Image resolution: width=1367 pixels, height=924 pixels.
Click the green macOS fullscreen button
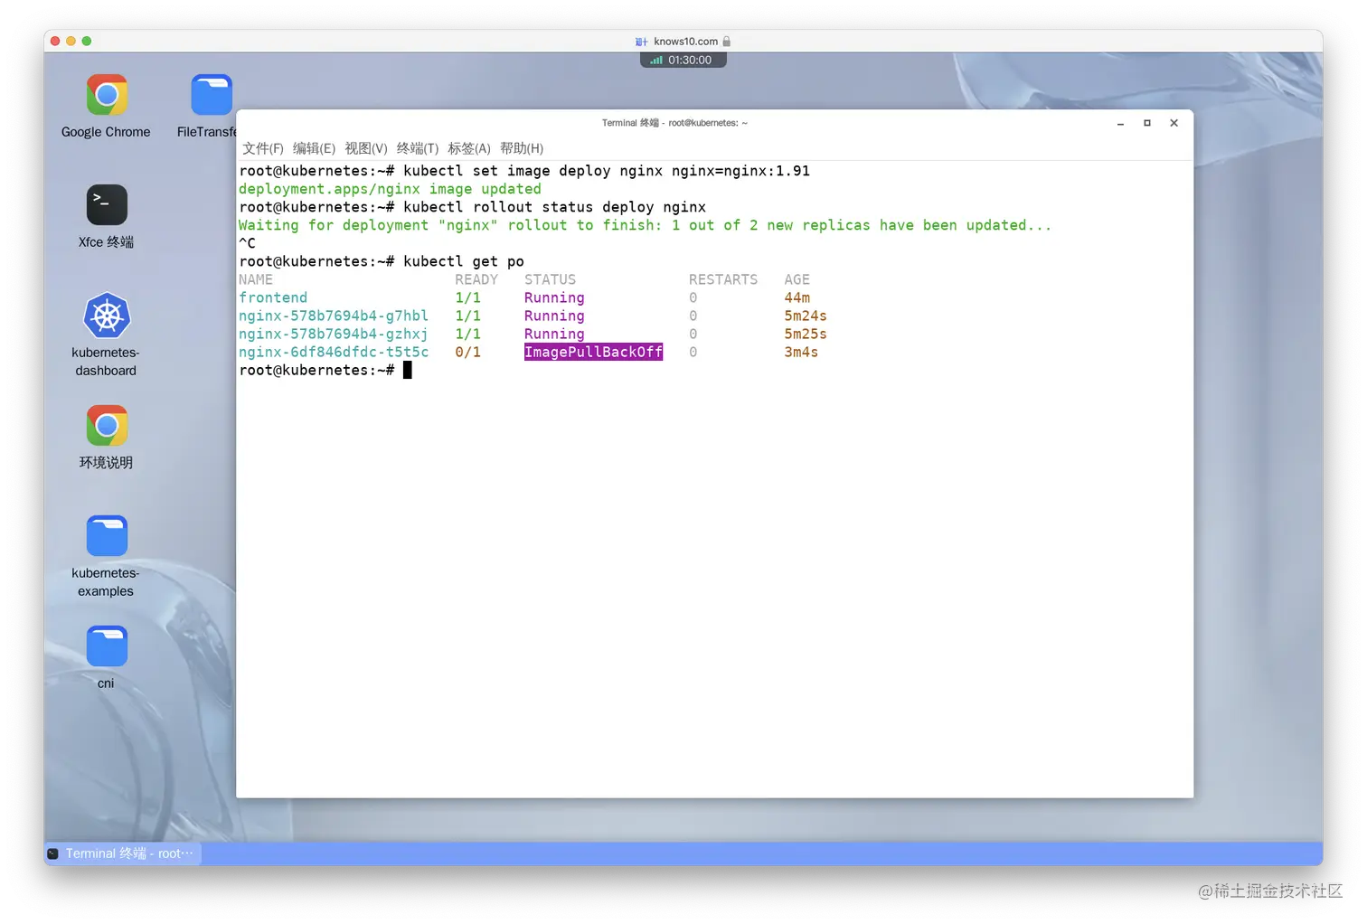click(x=87, y=41)
